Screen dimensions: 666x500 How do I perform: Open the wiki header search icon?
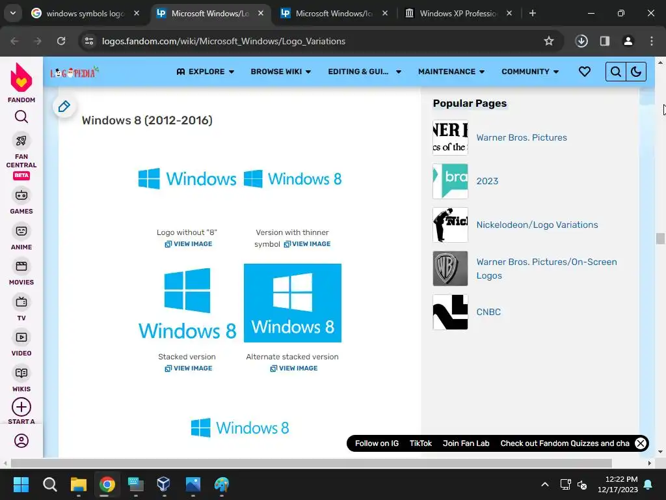pos(615,72)
